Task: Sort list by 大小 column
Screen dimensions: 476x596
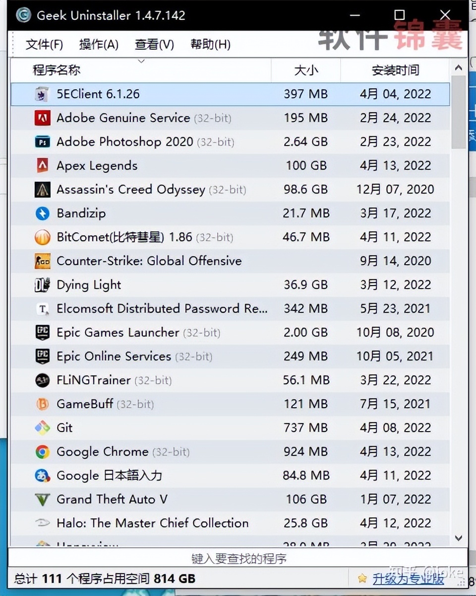Action: coord(306,70)
